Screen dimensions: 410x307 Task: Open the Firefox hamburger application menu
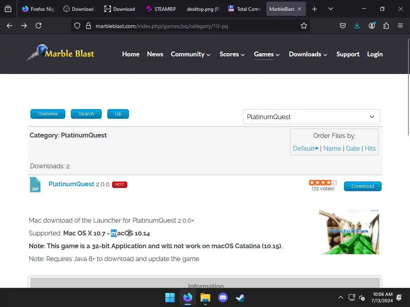click(x=400, y=26)
